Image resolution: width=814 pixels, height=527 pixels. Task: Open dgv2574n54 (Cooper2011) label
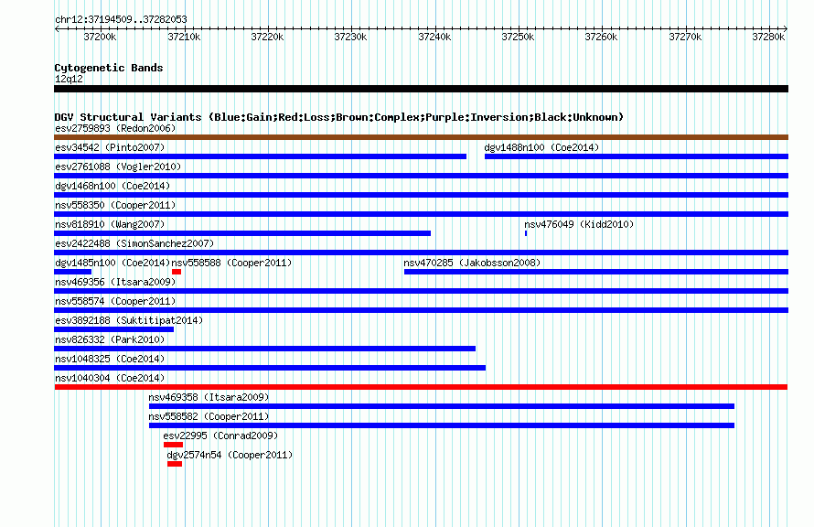(230, 455)
